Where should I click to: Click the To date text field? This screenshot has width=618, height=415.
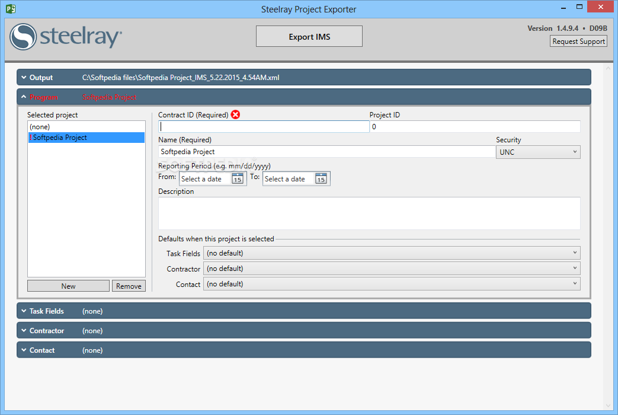(x=289, y=178)
